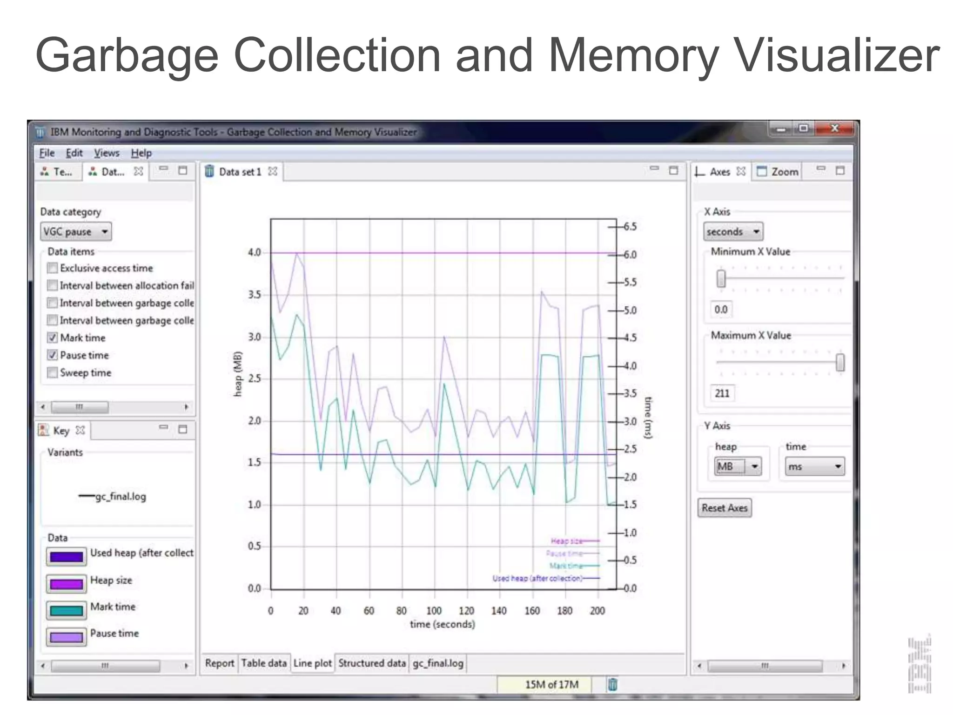Viewport: 953px width, 715px height.
Task: Click the garbage collect trash icon in status bar
Action: point(612,684)
